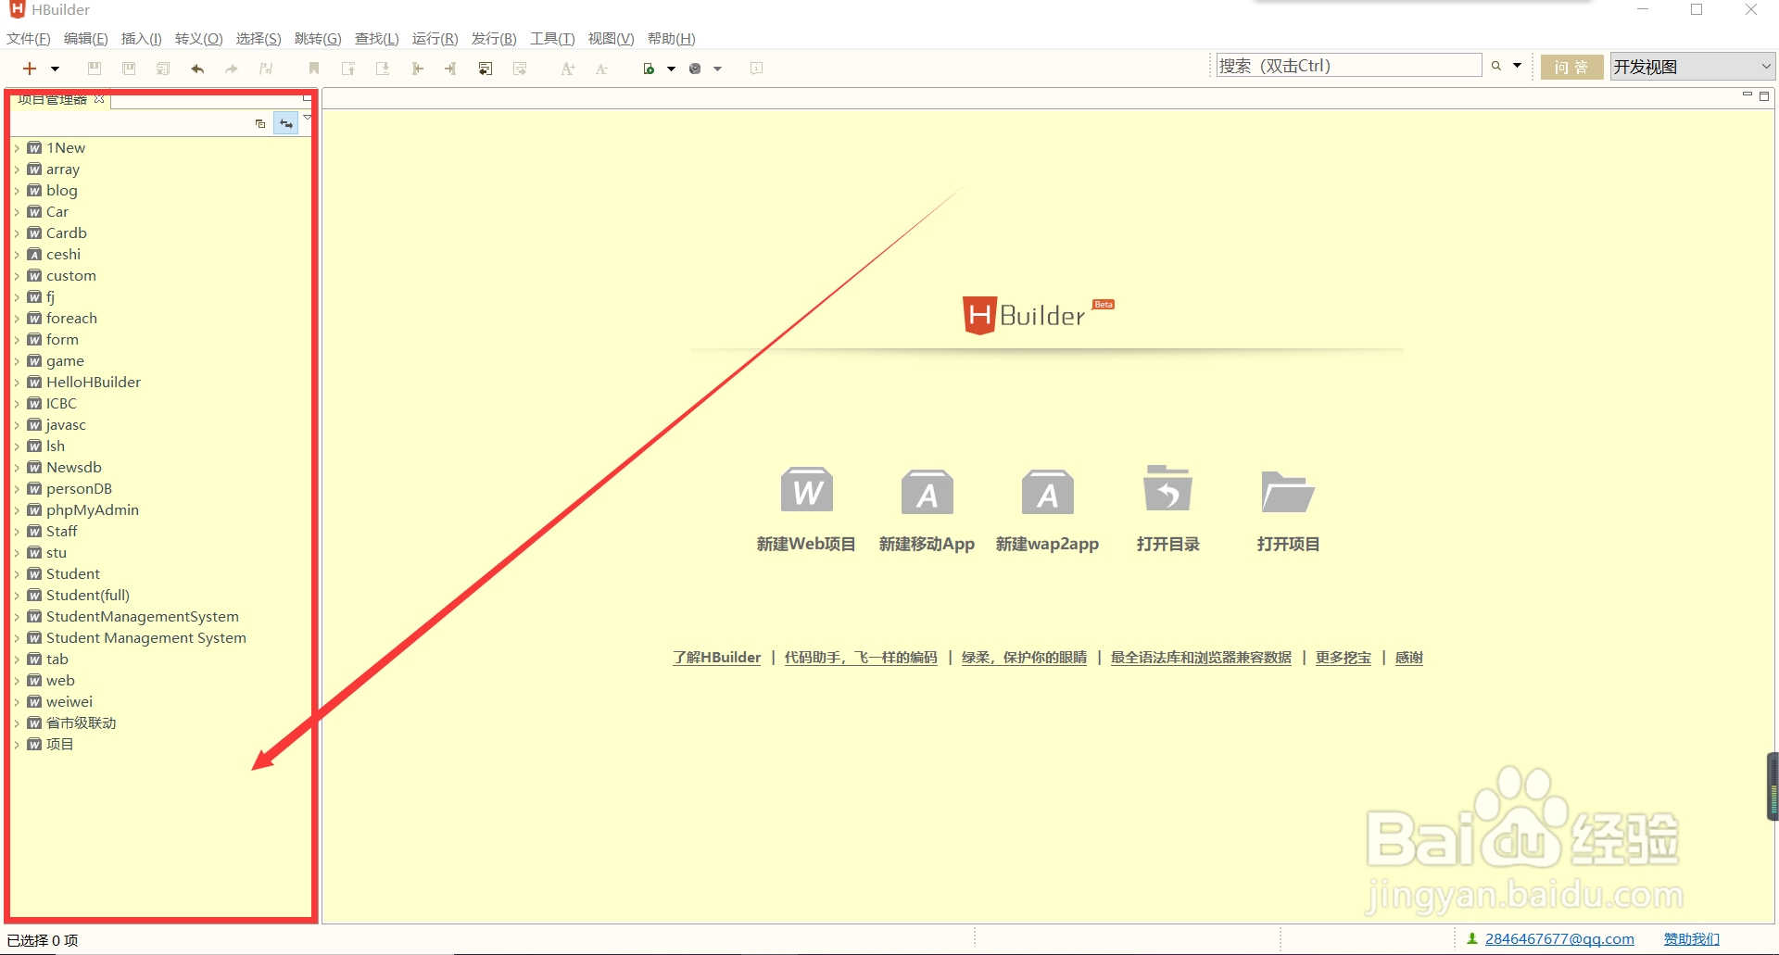The width and height of the screenshot is (1779, 955).
Task: Select the Newsdb project
Action: pyautogui.click(x=74, y=468)
